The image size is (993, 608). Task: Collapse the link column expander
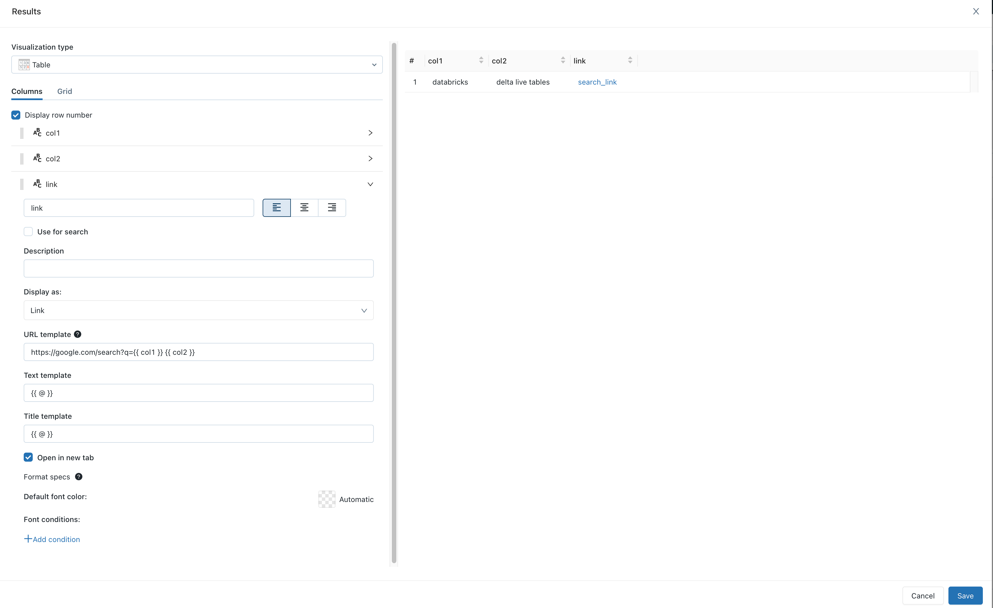click(370, 184)
